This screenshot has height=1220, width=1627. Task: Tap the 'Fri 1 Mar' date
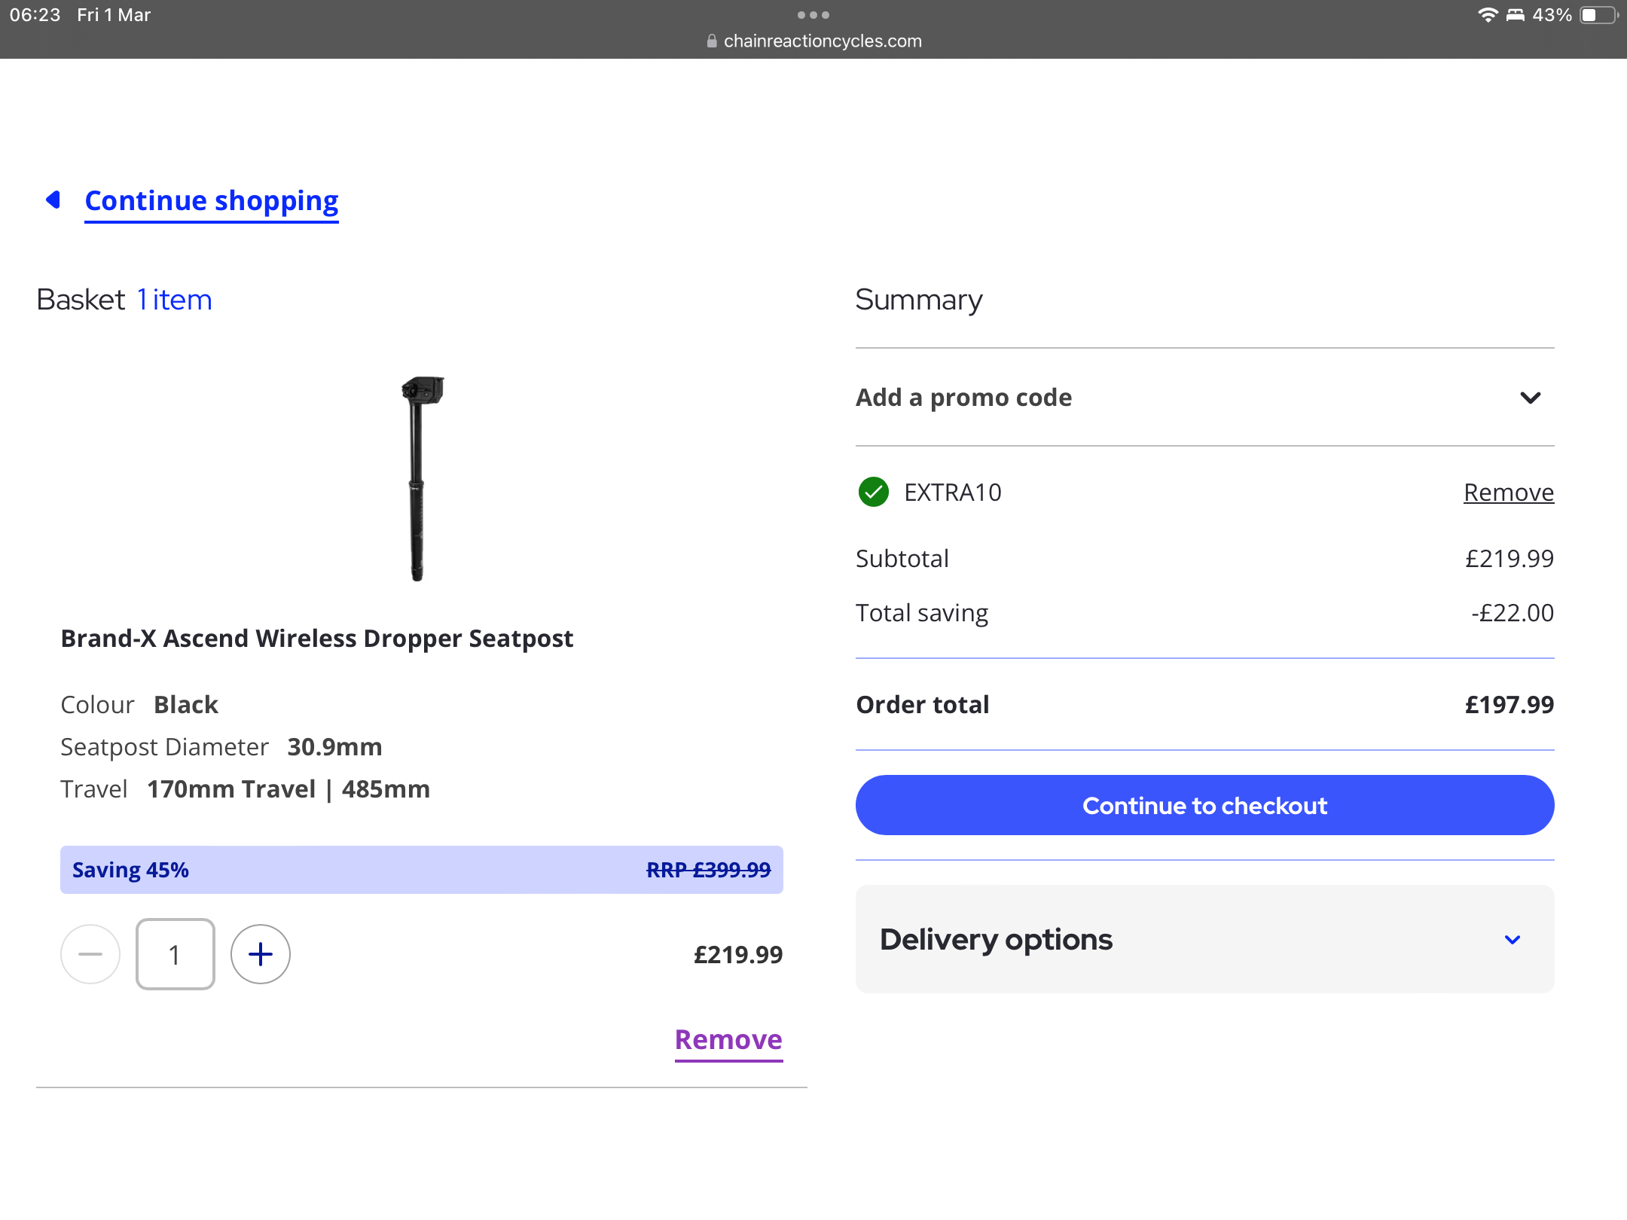114,15
